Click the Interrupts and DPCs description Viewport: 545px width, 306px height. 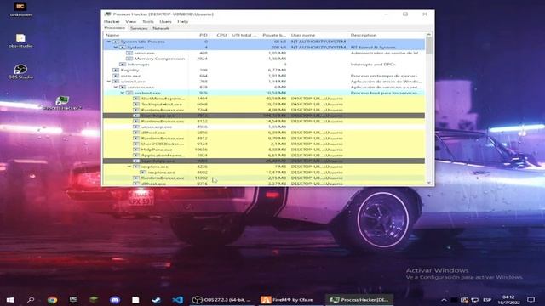point(373,65)
